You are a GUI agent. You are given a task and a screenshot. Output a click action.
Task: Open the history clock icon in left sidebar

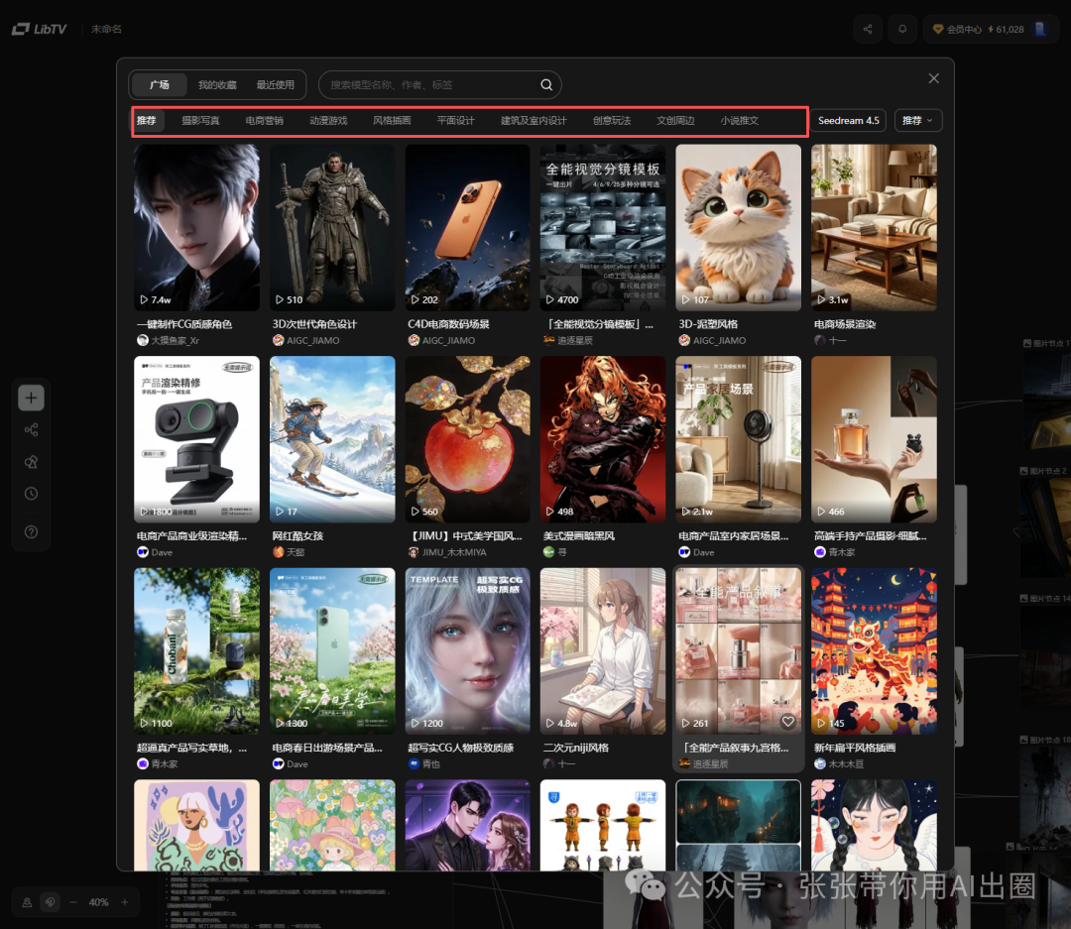coord(31,494)
